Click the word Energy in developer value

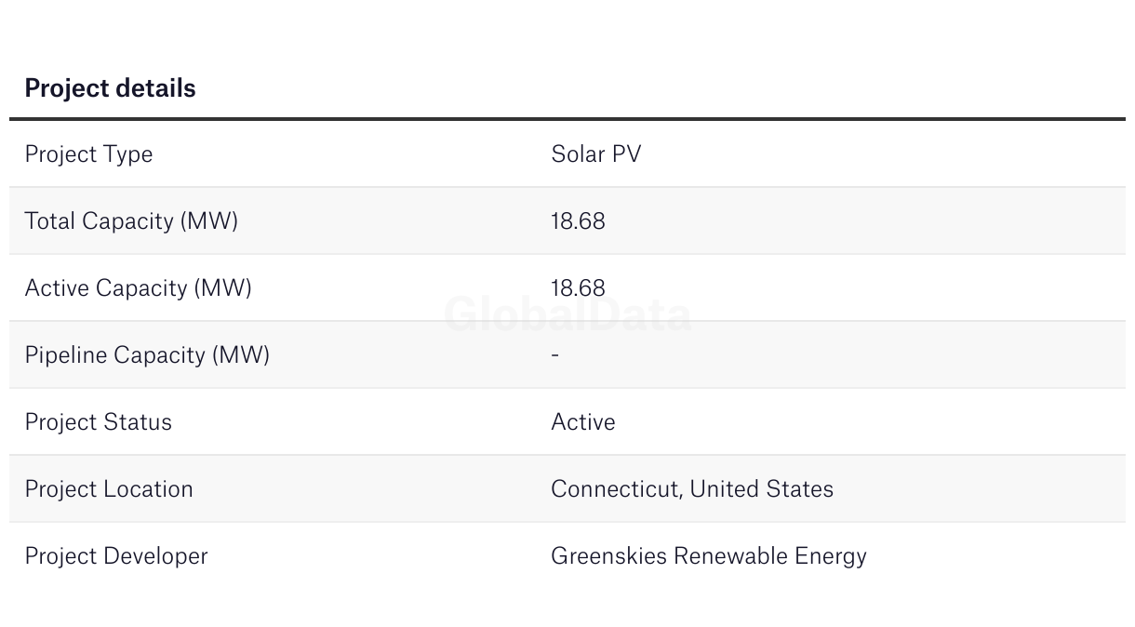[x=831, y=556]
